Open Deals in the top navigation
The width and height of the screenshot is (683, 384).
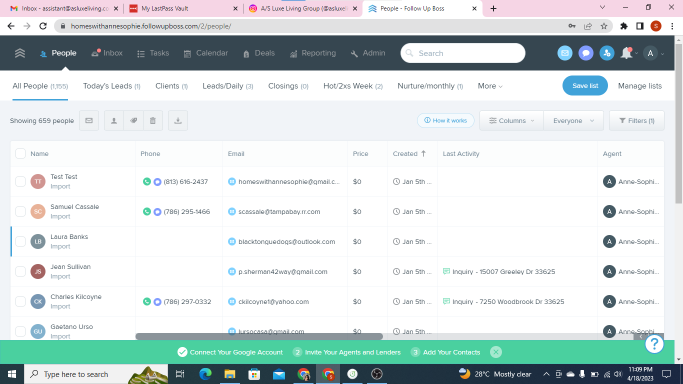tap(258, 53)
